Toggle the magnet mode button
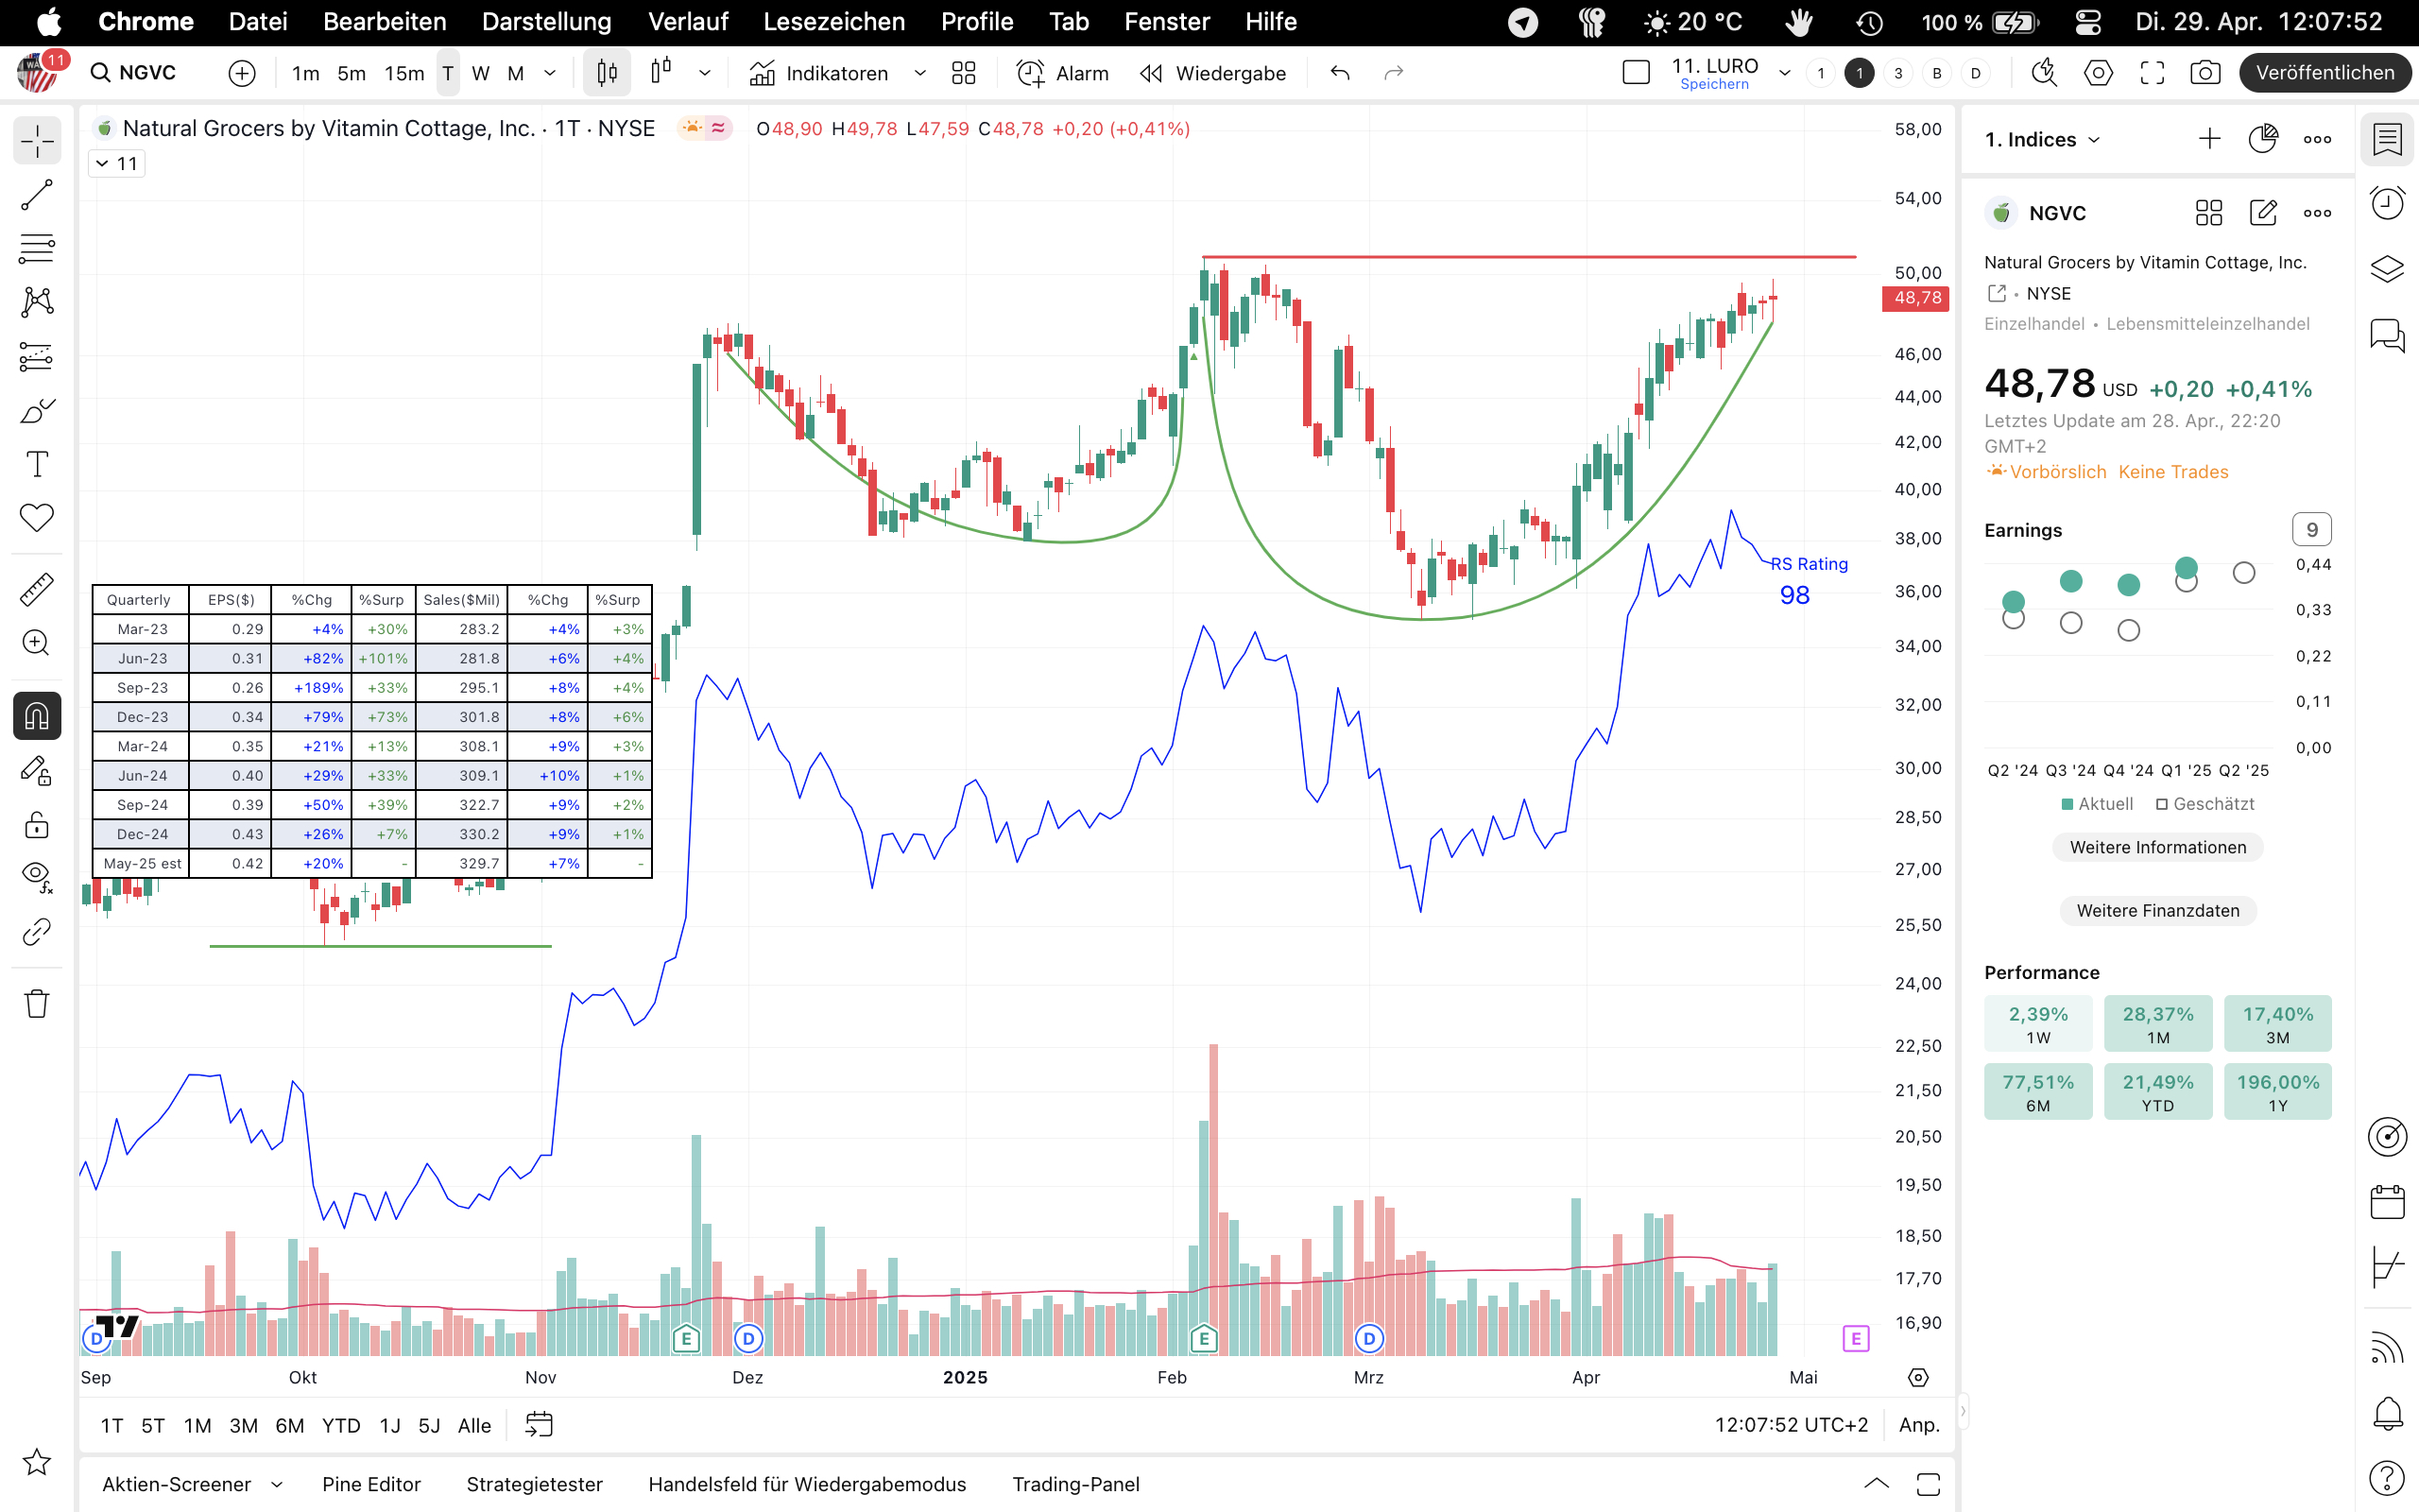The image size is (2419, 1512). tap(37, 716)
